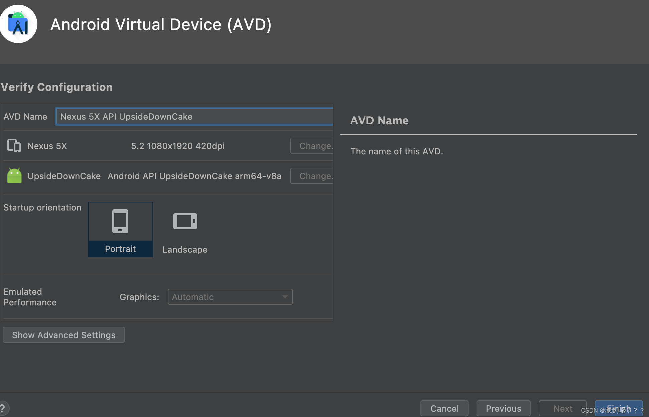Screen dimensions: 649x417
Task: Click the Nexus 5X device icon
Action: (x=14, y=146)
